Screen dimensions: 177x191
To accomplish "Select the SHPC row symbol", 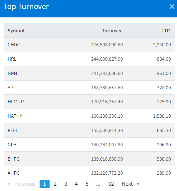I will (x=14, y=159).
